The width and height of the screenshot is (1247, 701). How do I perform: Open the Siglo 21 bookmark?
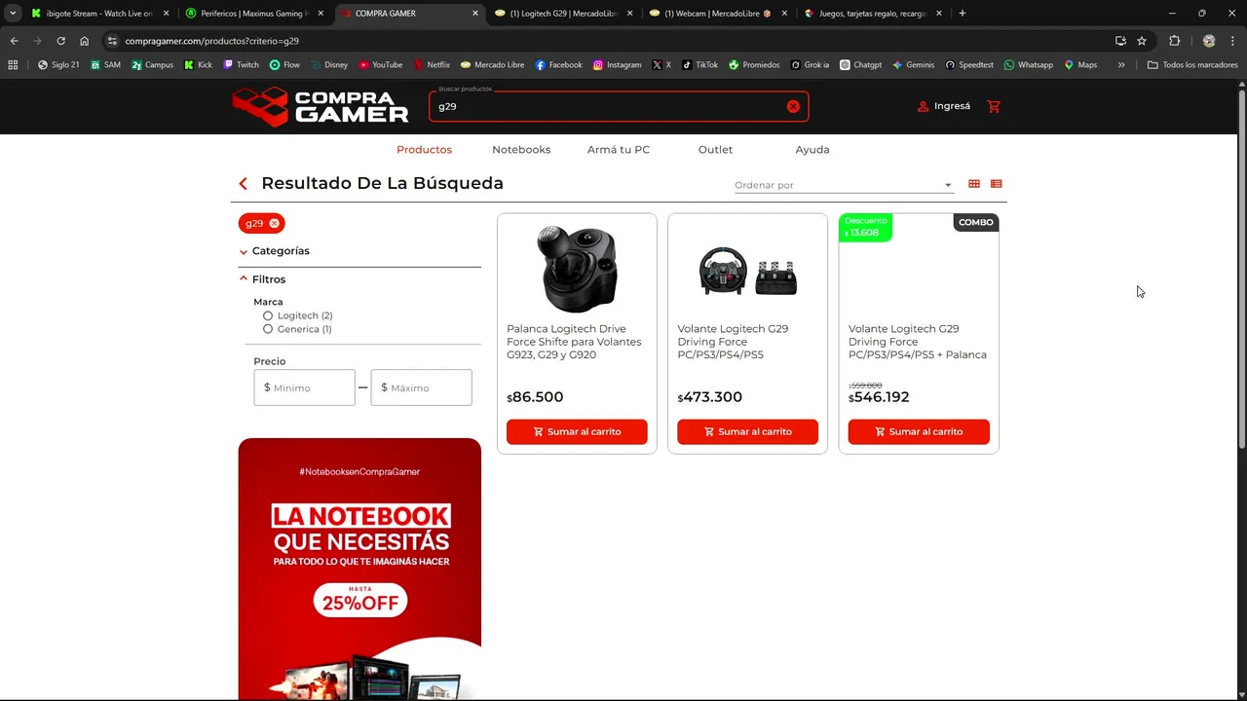[58, 65]
